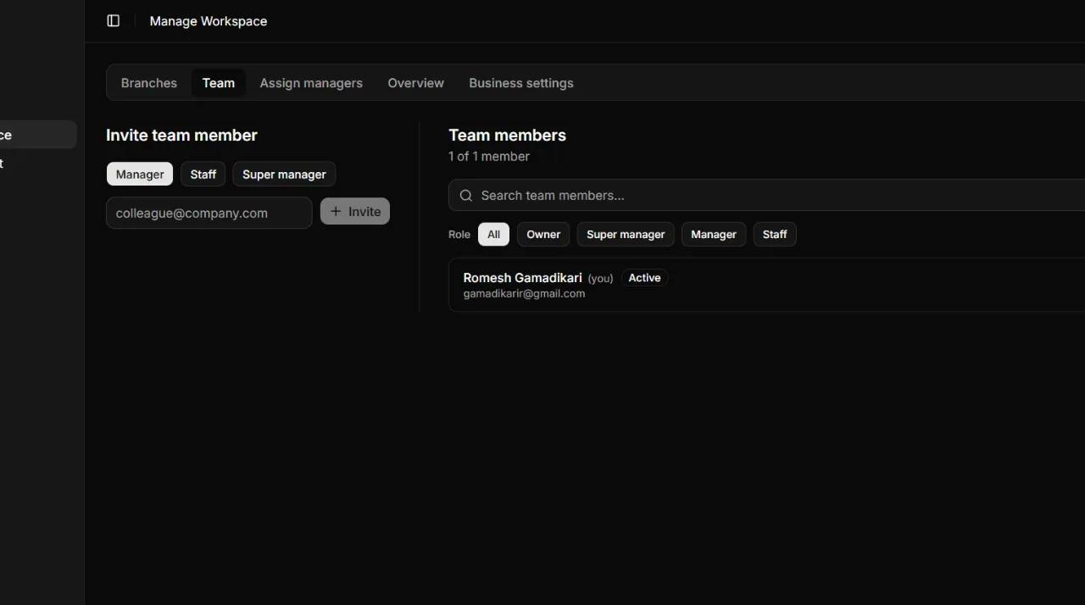This screenshot has width=1085, height=605.
Task: Filter team members by Owner role
Action: coord(543,235)
